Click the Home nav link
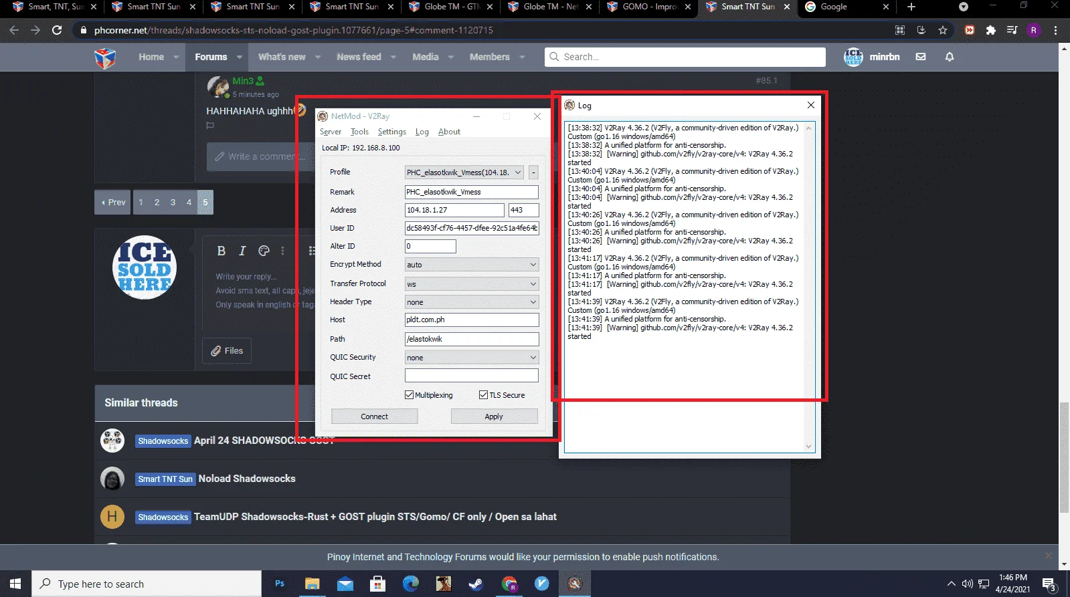Screen dimensions: 1070x597 click(151, 57)
